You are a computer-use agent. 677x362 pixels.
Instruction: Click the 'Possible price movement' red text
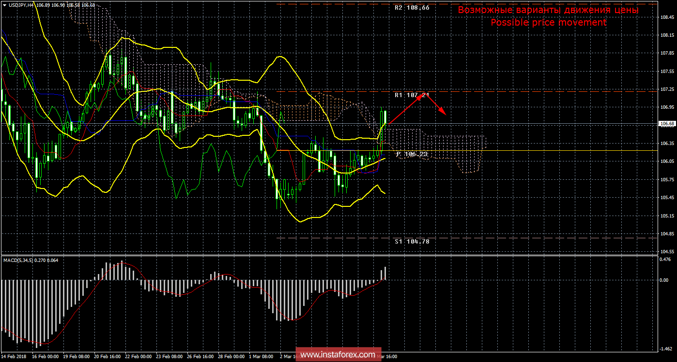tap(548, 23)
